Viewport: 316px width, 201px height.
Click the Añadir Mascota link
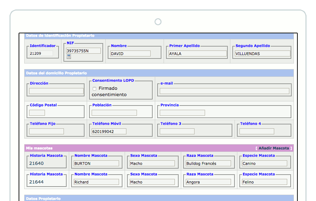274,148
